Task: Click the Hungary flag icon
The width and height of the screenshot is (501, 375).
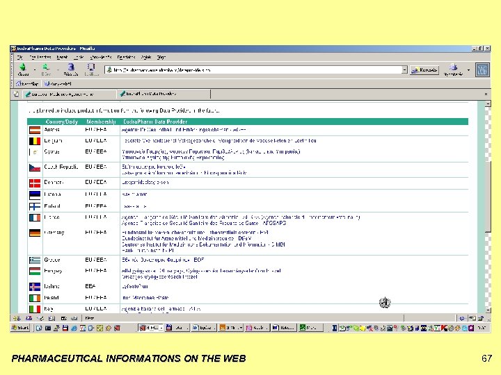Action: click(35, 271)
